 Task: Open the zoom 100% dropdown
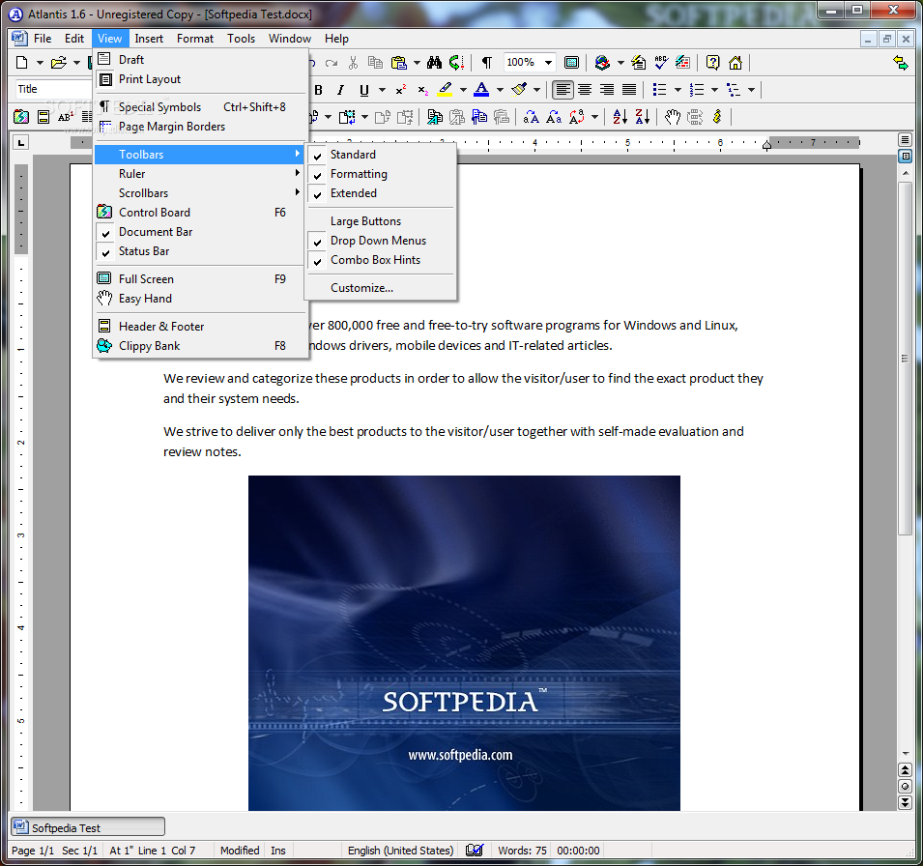548,63
